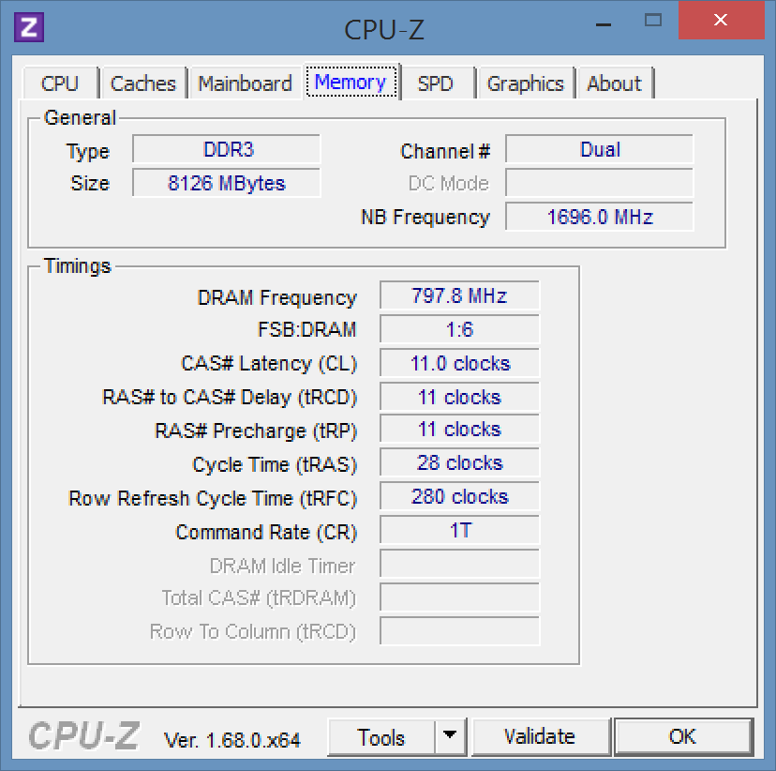Click the tRCD 11 clocks value

(x=460, y=397)
